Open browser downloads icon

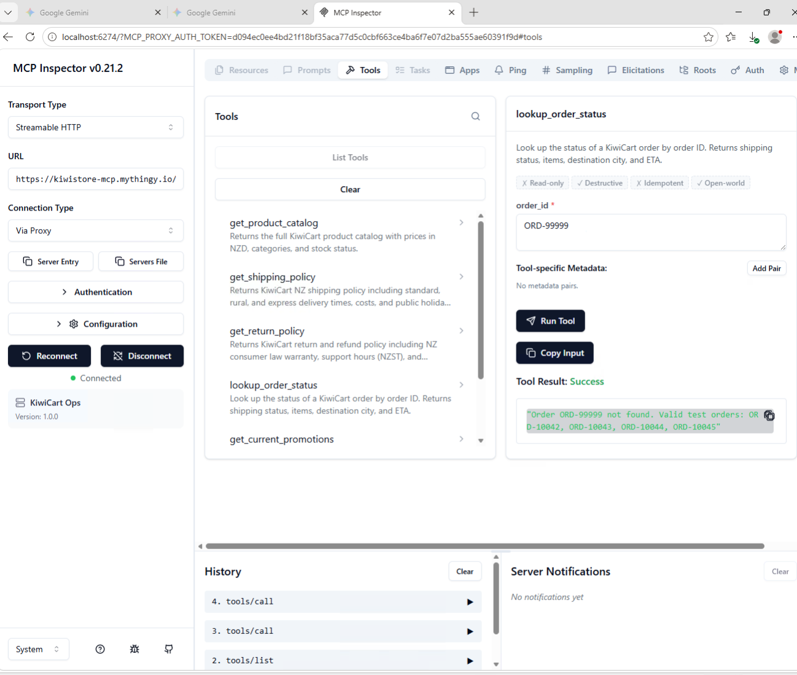(x=754, y=37)
